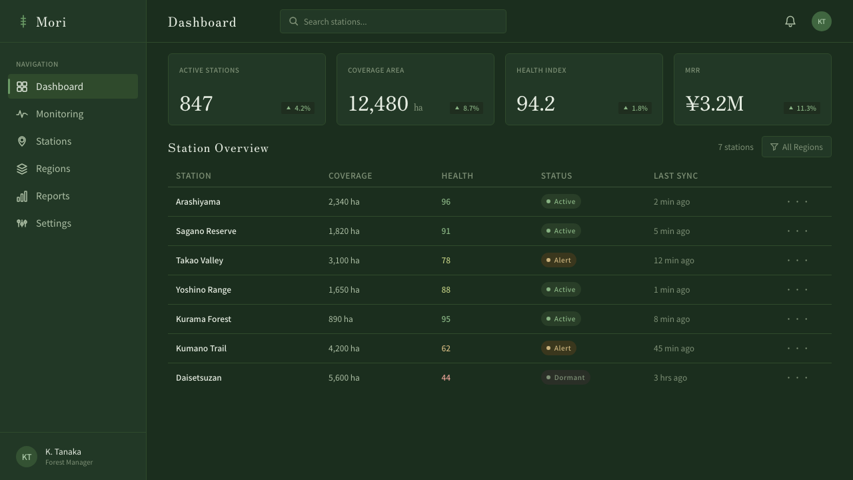
Task: Open the Health Index 94.2 card
Action: (584, 89)
